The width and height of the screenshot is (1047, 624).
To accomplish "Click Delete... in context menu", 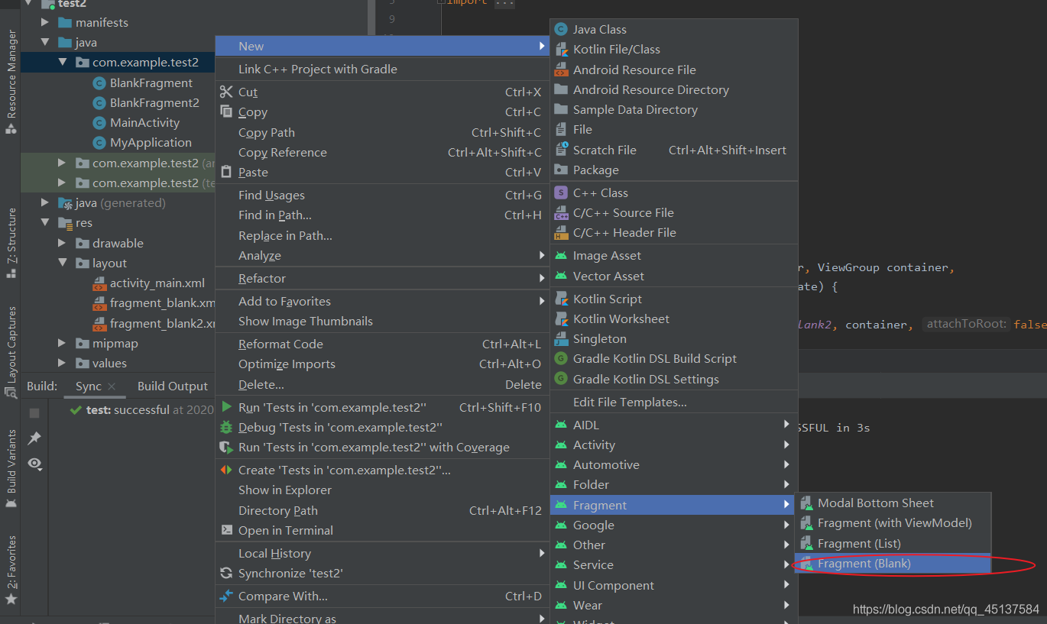I will coord(381,384).
